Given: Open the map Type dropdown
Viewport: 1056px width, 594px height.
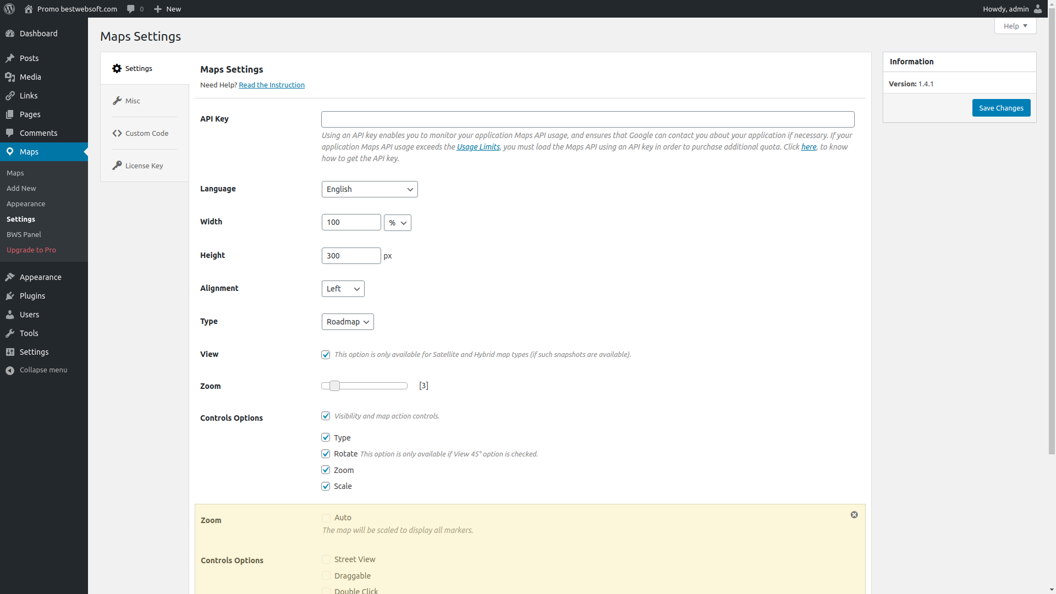Looking at the screenshot, I should pyautogui.click(x=348, y=322).
